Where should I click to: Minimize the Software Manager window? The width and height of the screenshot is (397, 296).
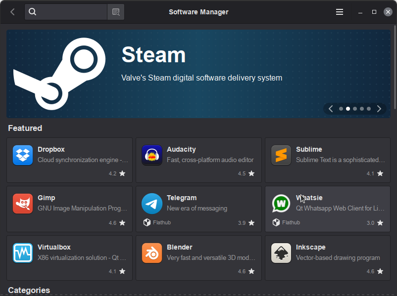coord(360,12)
